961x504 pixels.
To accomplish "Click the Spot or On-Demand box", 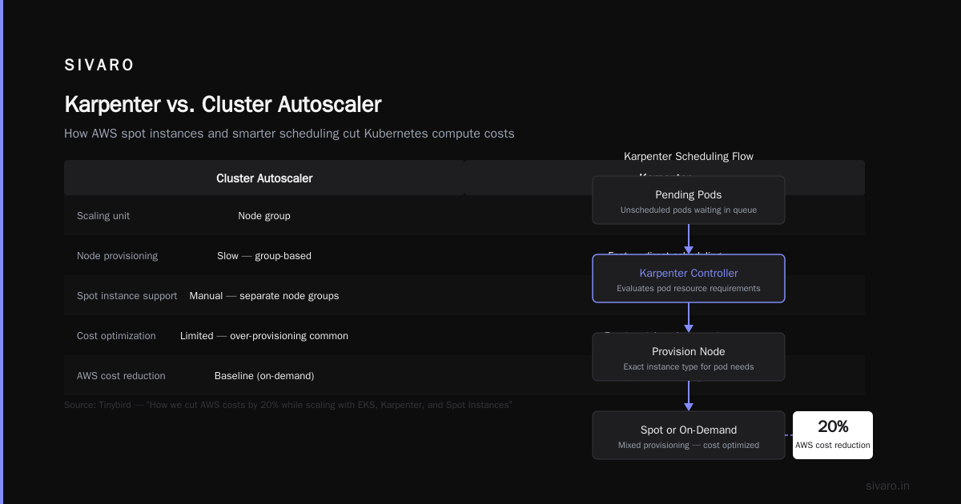I will pos(689,435).
